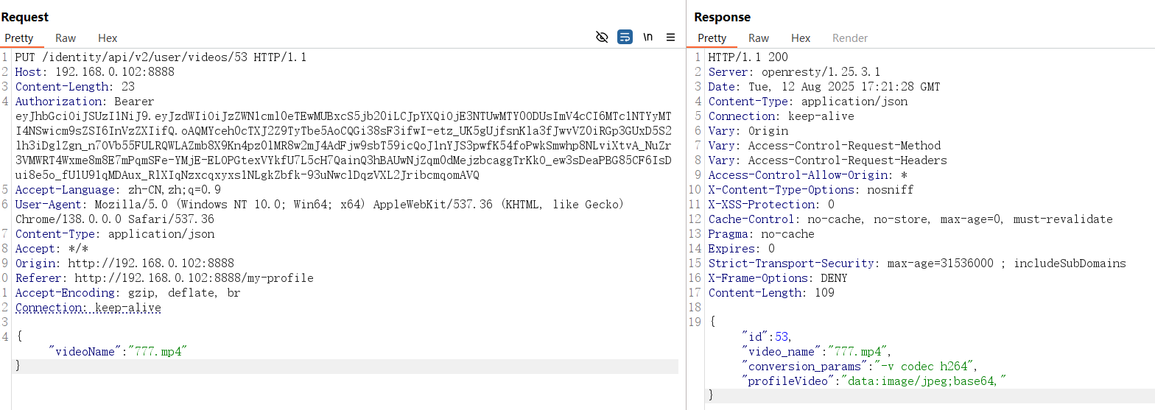Click the Access-Control-Allow-Origin header

coord(808,175)
